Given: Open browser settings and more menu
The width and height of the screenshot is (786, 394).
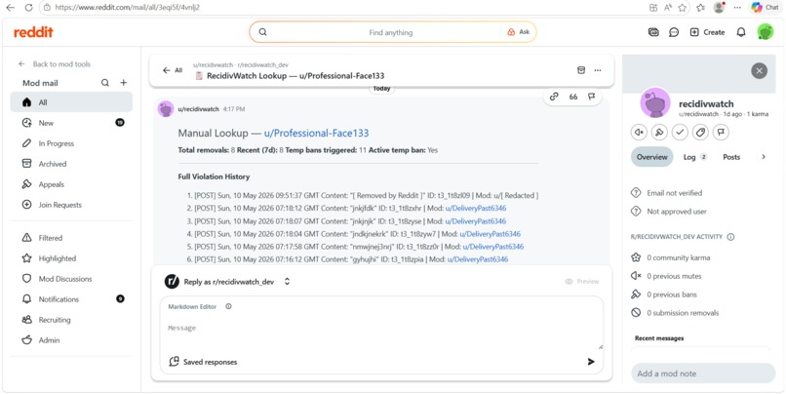Looking at the screenshot, I should pos(737,8).
